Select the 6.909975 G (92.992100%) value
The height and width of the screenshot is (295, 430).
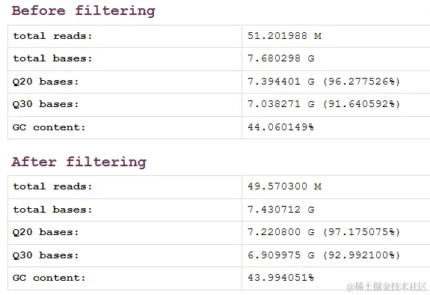(x=324, y=255)
